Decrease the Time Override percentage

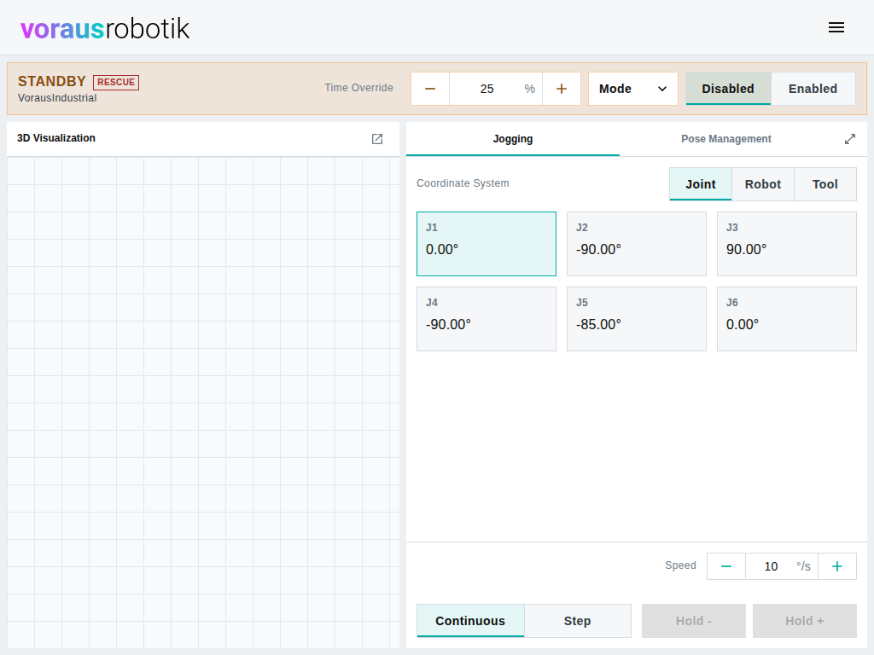coord(430,89)
